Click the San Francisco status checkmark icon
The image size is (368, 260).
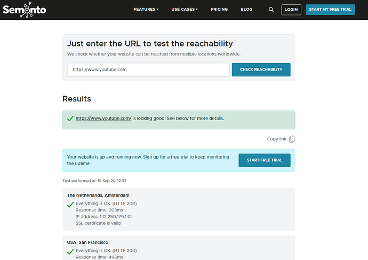70,251
